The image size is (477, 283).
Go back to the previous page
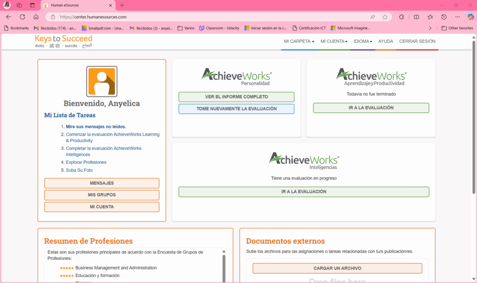coord(8,17)
